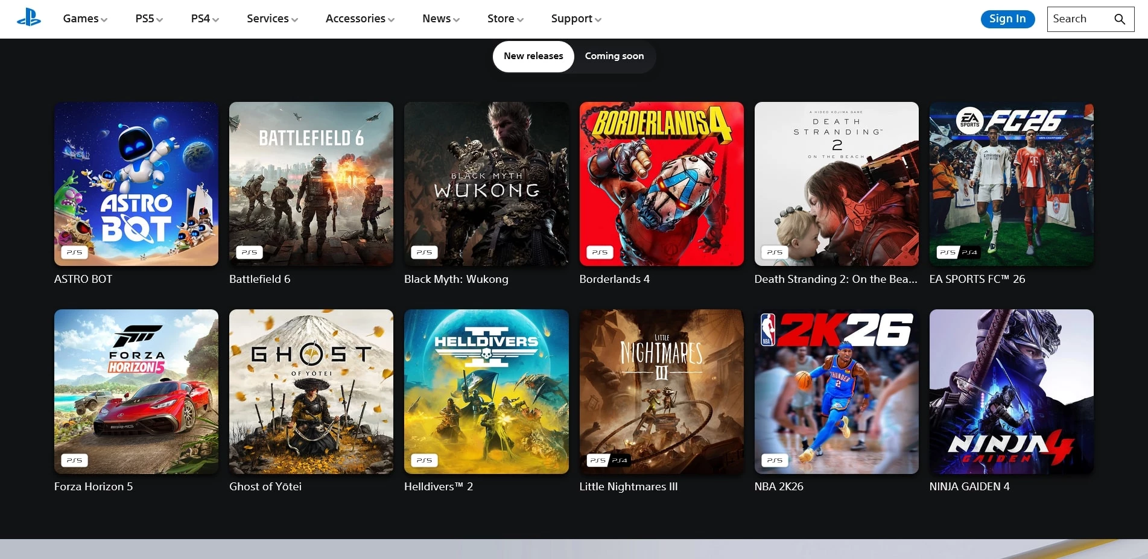Expand the Support dropdown menu

tap(576, 19)
